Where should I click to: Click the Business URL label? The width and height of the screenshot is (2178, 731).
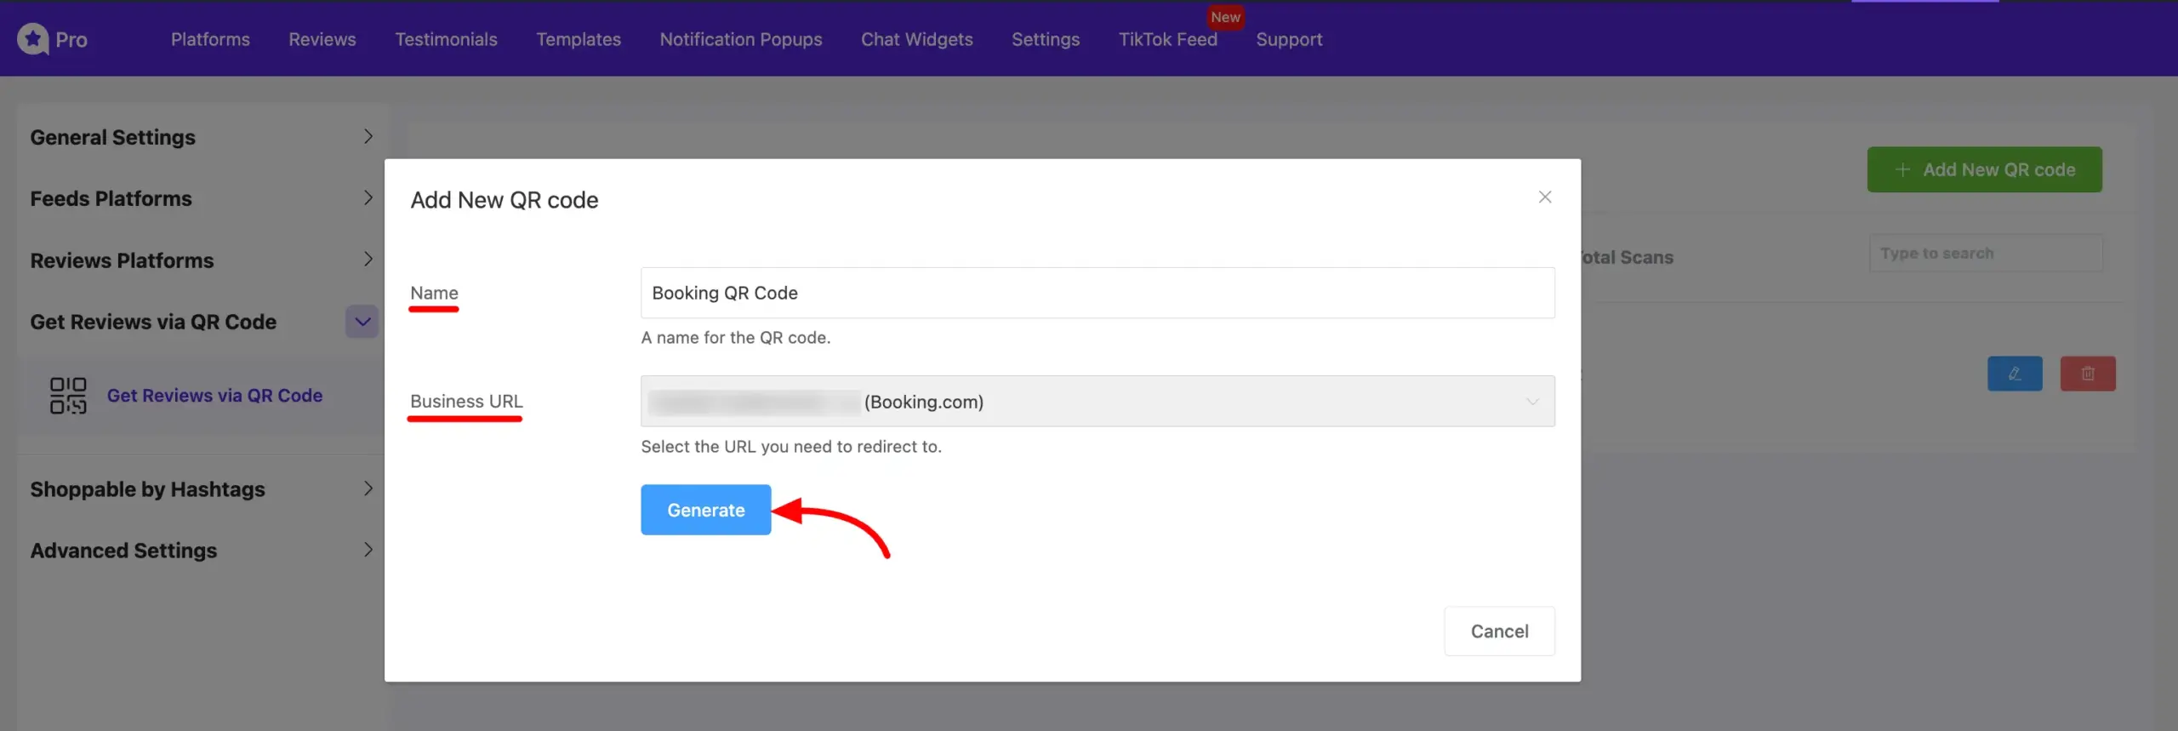(466, 401)
